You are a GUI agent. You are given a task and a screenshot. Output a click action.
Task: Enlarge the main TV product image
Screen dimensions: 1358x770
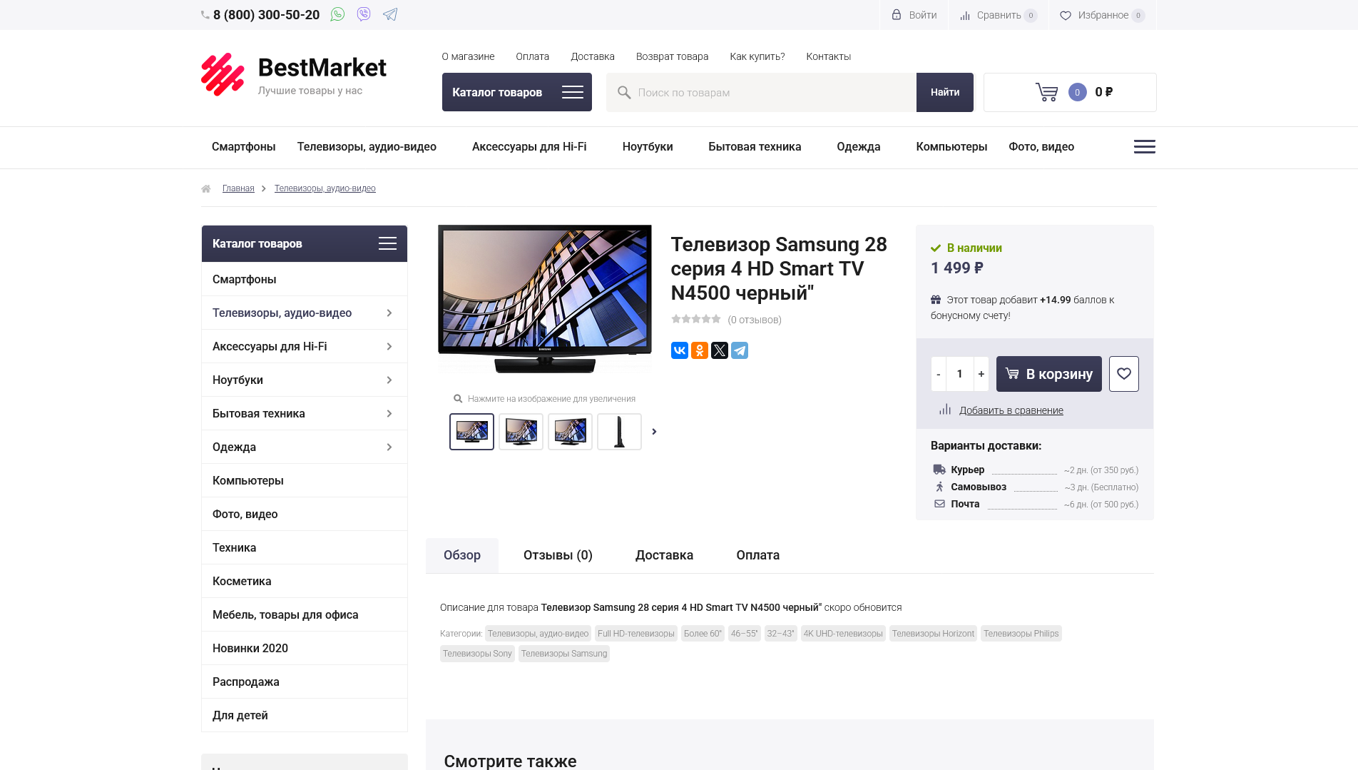point(545,300)
